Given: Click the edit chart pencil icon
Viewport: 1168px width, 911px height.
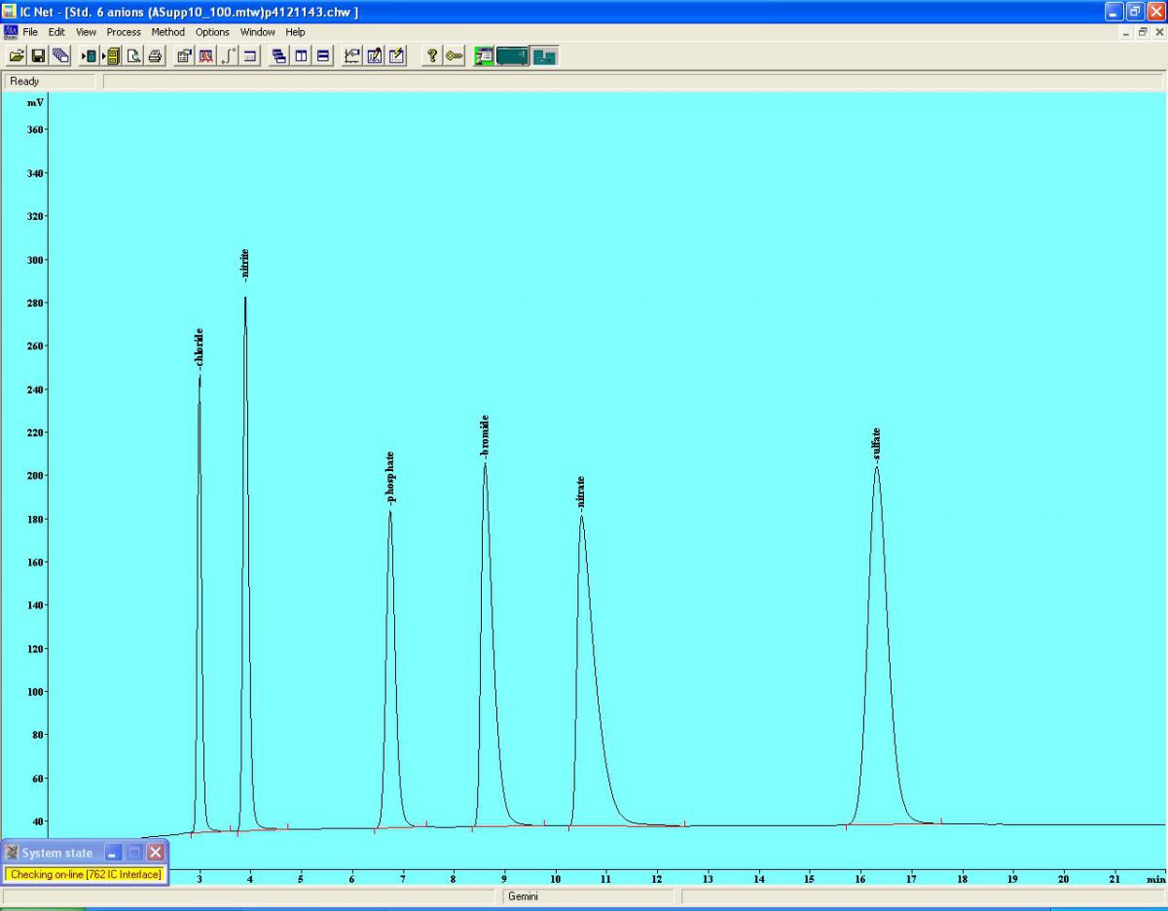Looking at the screenshot, I should [374, 55].
